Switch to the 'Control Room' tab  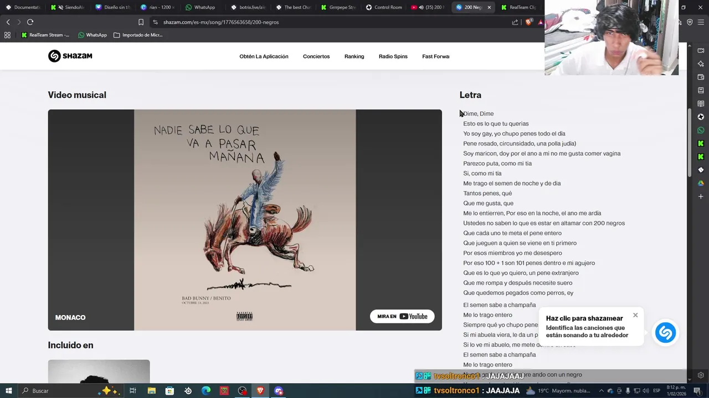click(x=384, y=7)
